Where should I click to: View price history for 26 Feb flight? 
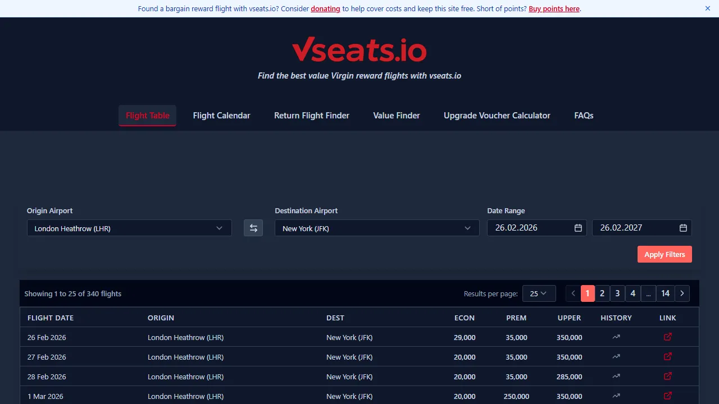coord(616,337)
